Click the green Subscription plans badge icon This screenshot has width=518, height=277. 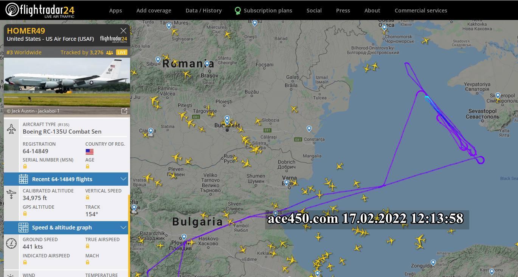pyautogui.click(x=237, y=11)
